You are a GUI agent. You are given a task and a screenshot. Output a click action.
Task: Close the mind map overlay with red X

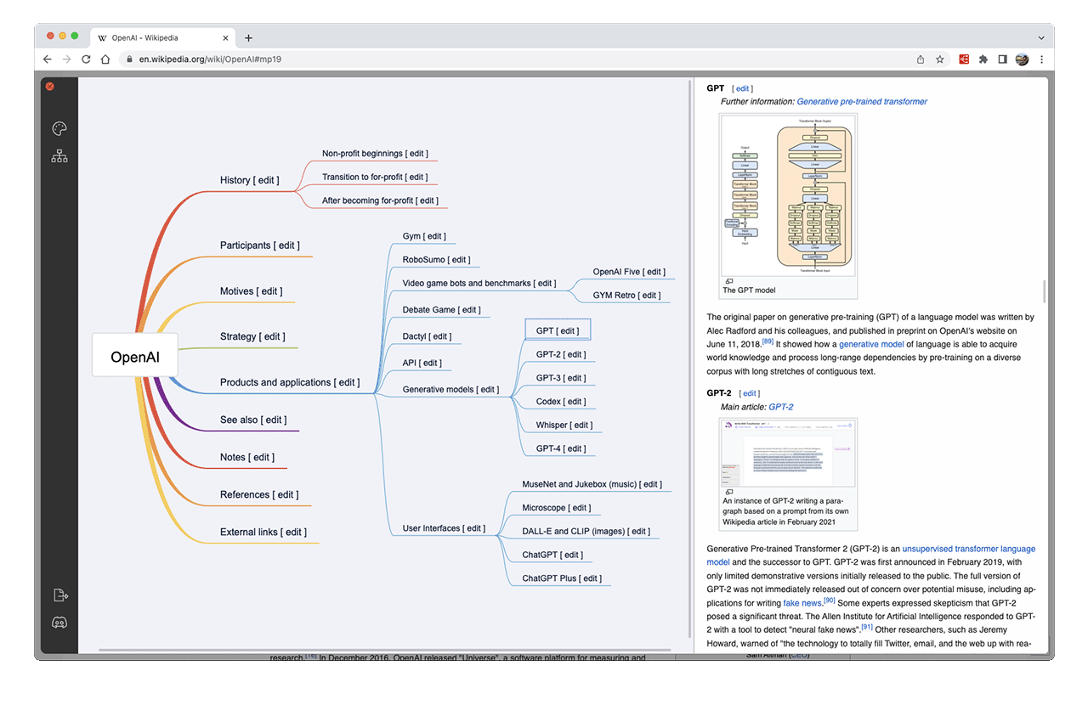click(x=49, y=87)
